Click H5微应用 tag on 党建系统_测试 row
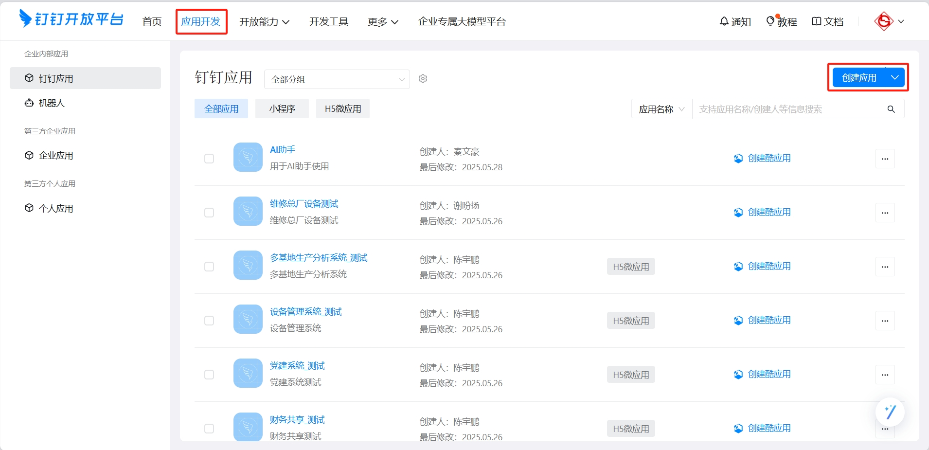The width and height of the screenshot is (929, 450). [x=631, y=375]
